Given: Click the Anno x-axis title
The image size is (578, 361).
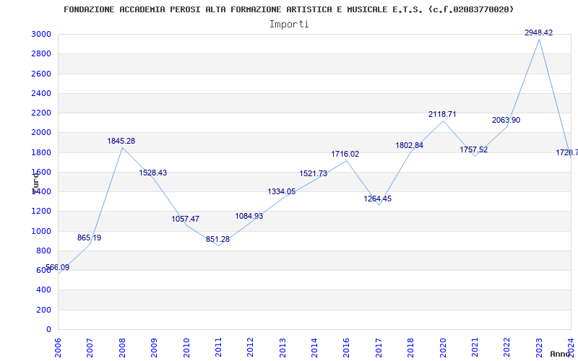Looking at the screenshot, I should coord(562,354).
